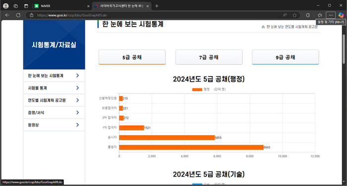347x186 pixels.
Task: Open the workspaces icon in the title bar
Action: [16, 6]
